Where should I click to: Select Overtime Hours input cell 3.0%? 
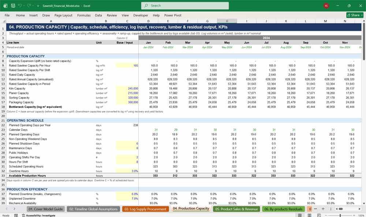127,171
